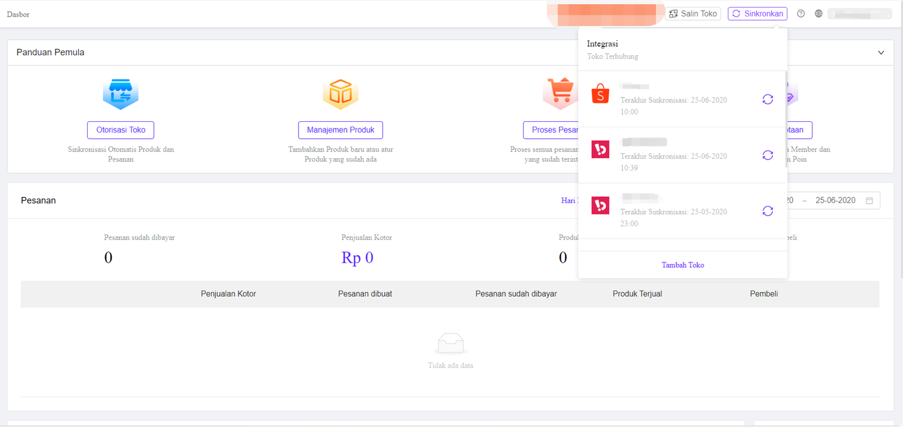The image size is (903, 427).
Task: Click the shopping cart Proses Pesanan icon
Action: (x=560, y=93)
